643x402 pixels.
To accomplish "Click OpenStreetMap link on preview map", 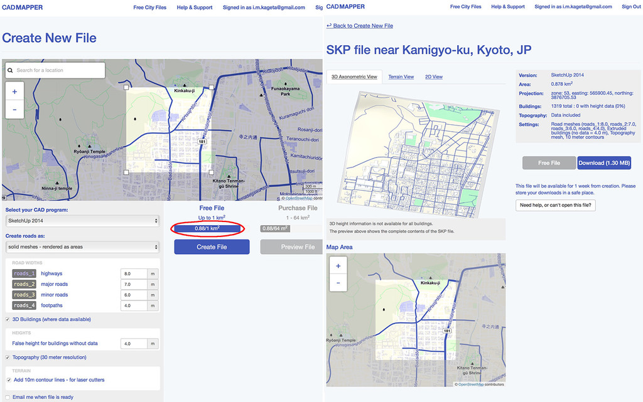I will tap(471, 384).
